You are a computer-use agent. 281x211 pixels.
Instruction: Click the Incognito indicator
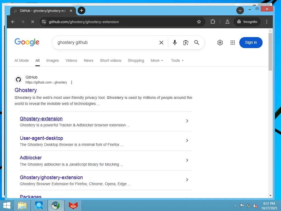tap(247, 22)
